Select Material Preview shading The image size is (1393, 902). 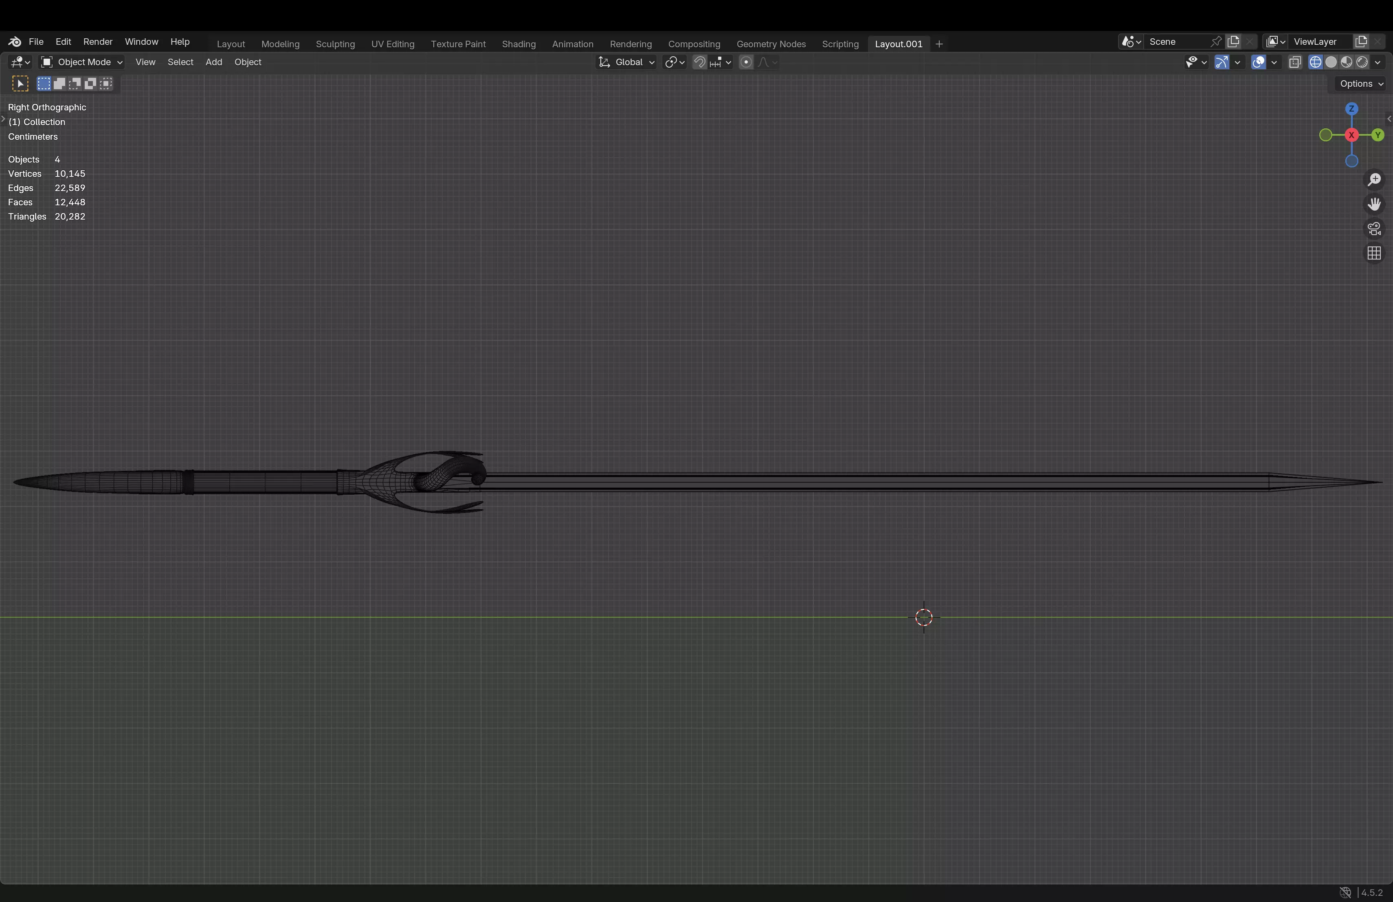[1346, 62]
